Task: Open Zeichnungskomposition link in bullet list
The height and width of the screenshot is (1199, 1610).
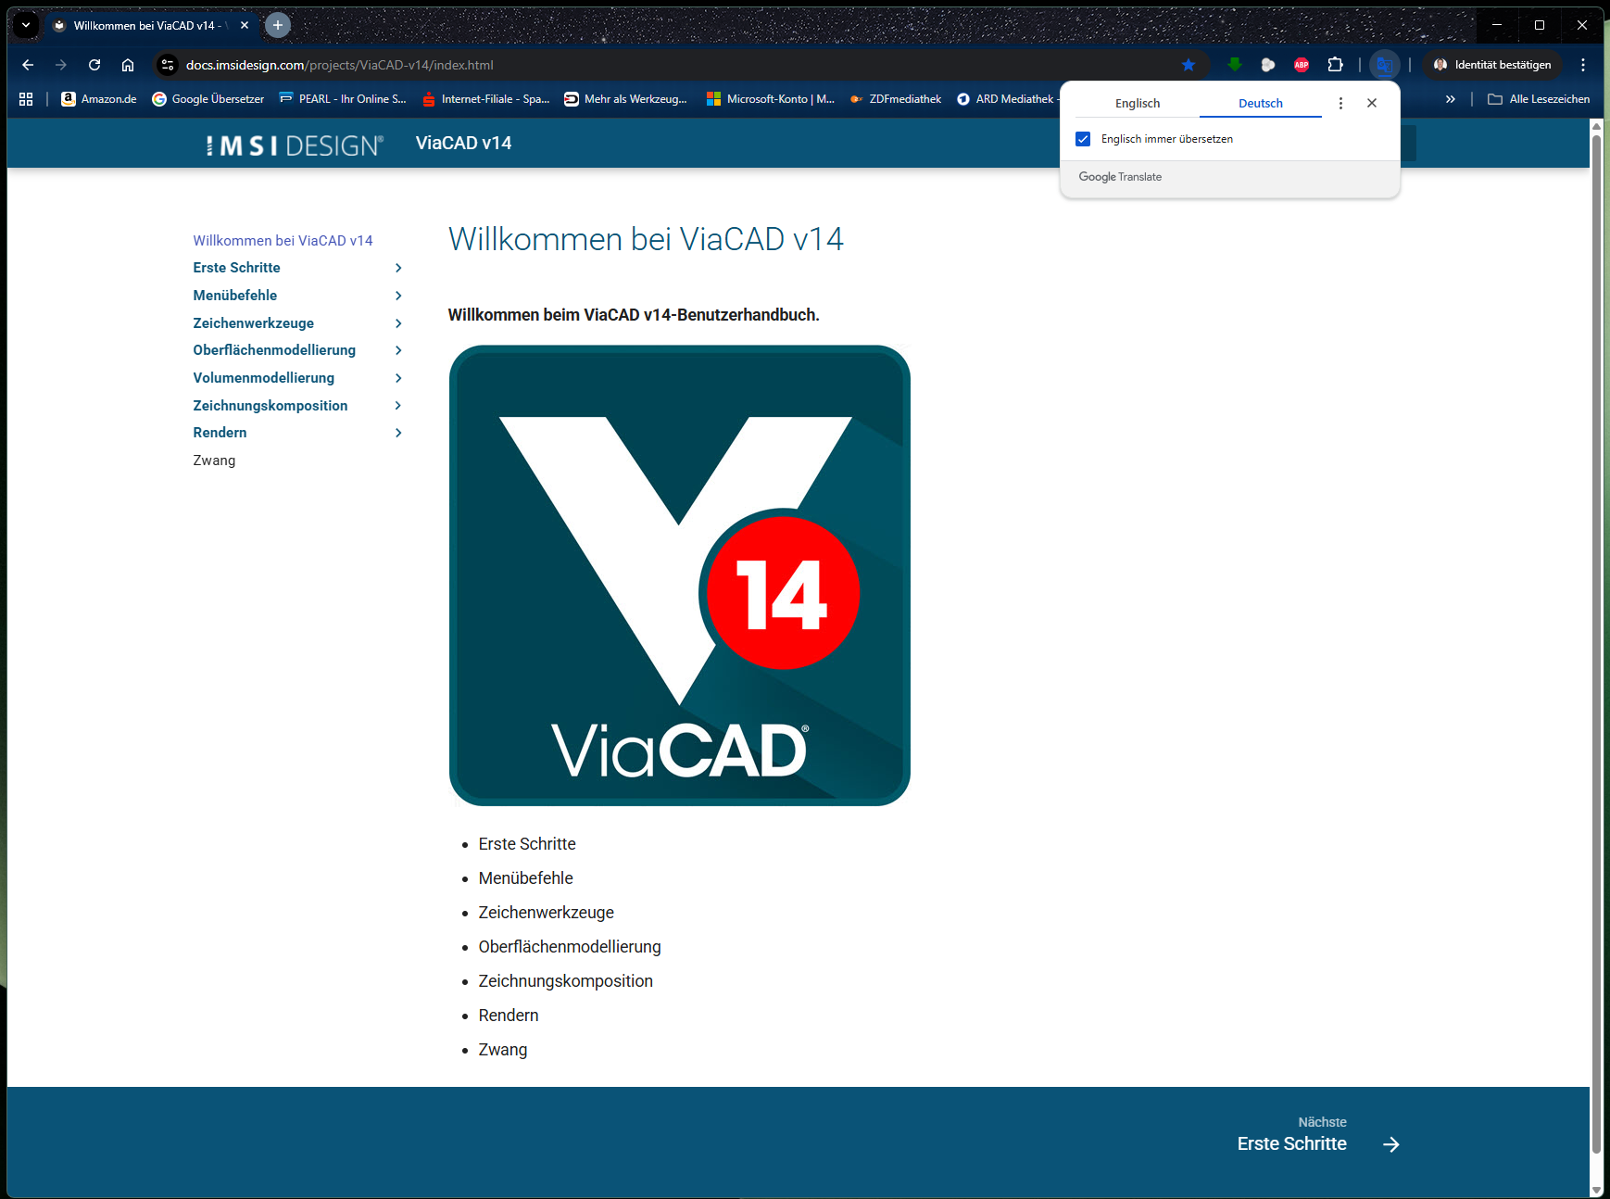Action: 565,981
